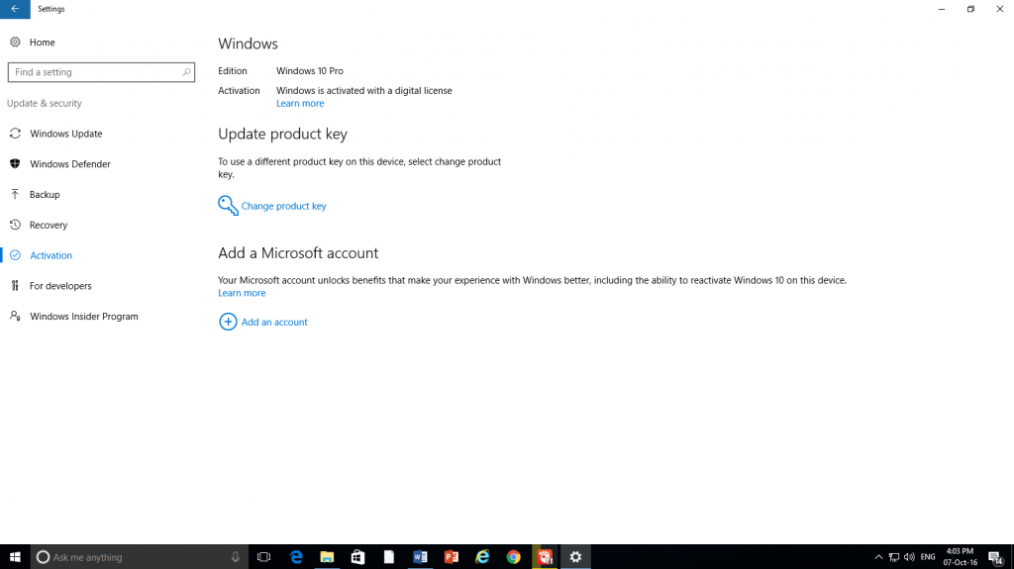Open Learn more link under Activation status
Viewport: 1014px width, 569px height.
coord(300,104)
